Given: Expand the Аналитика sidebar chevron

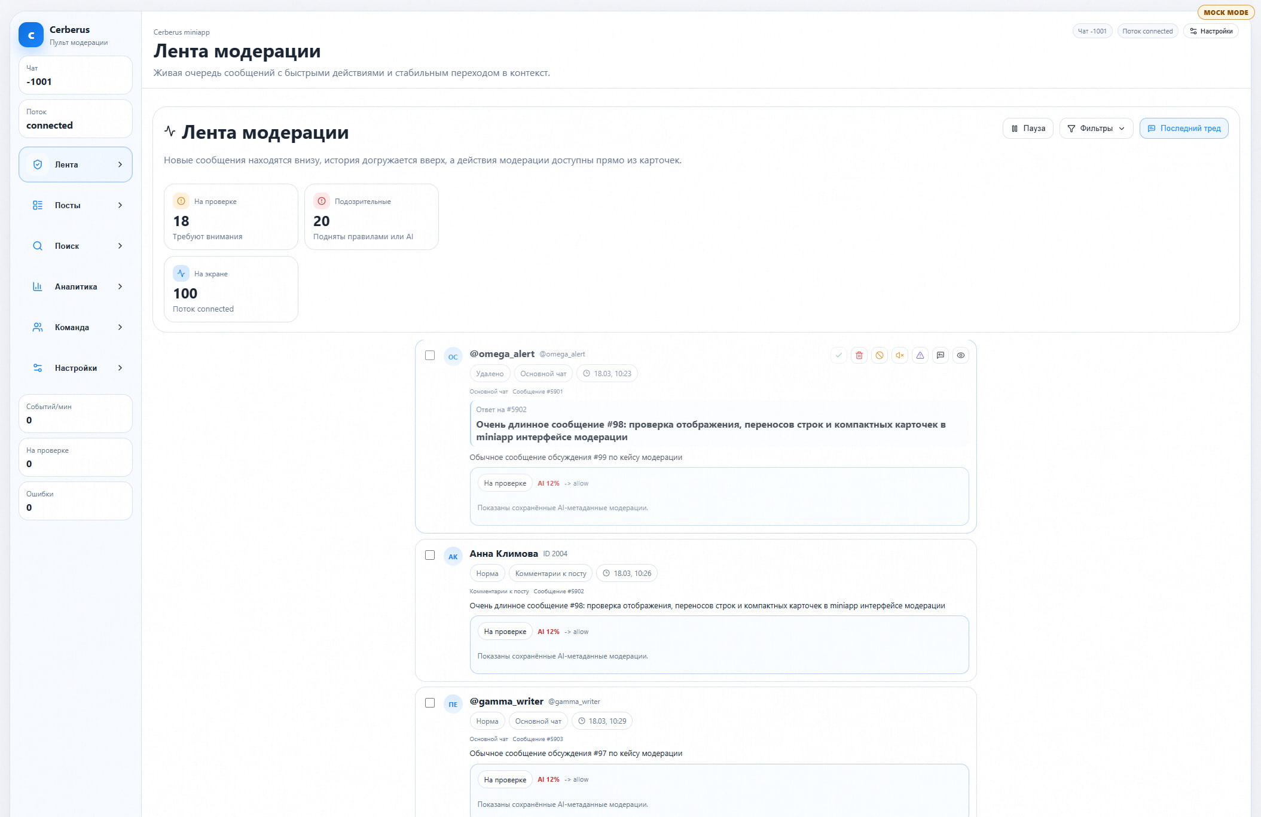Looking at the screenshot, I should [120, 286].
